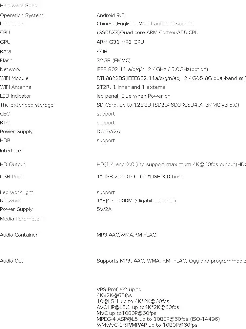
Task: Click the "DC 5V/2A" power value
Action: tap(108, 132)
